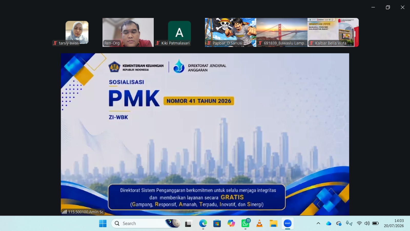Click muted mic icon on tarsiy awas

[x=55, y=43]
